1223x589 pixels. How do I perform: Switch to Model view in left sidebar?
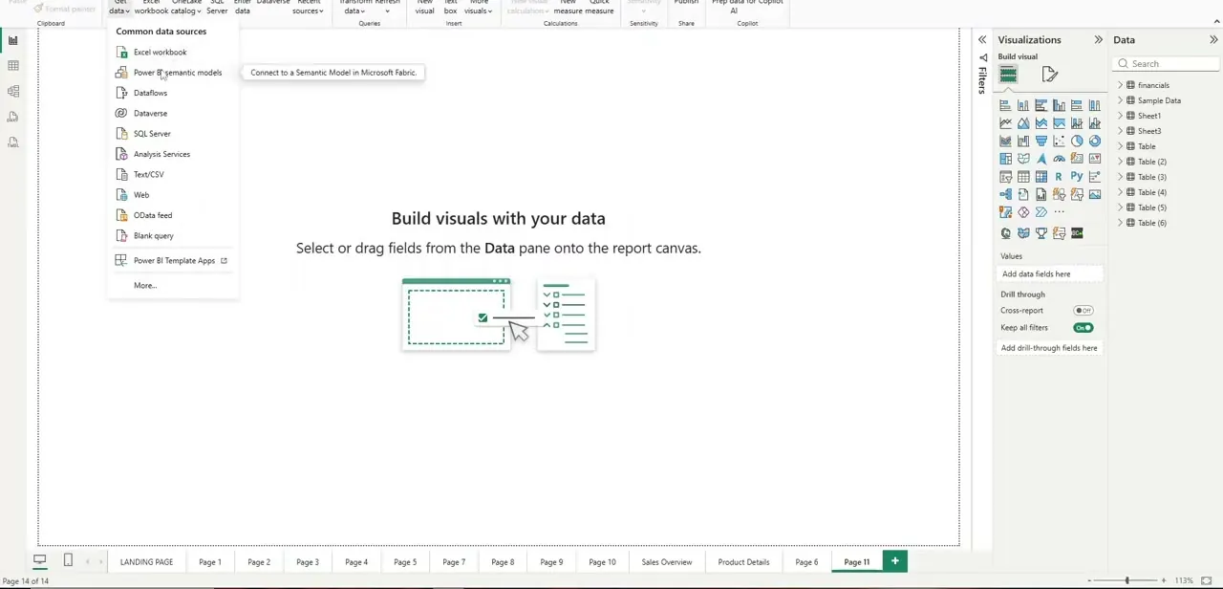pos(13,92)
